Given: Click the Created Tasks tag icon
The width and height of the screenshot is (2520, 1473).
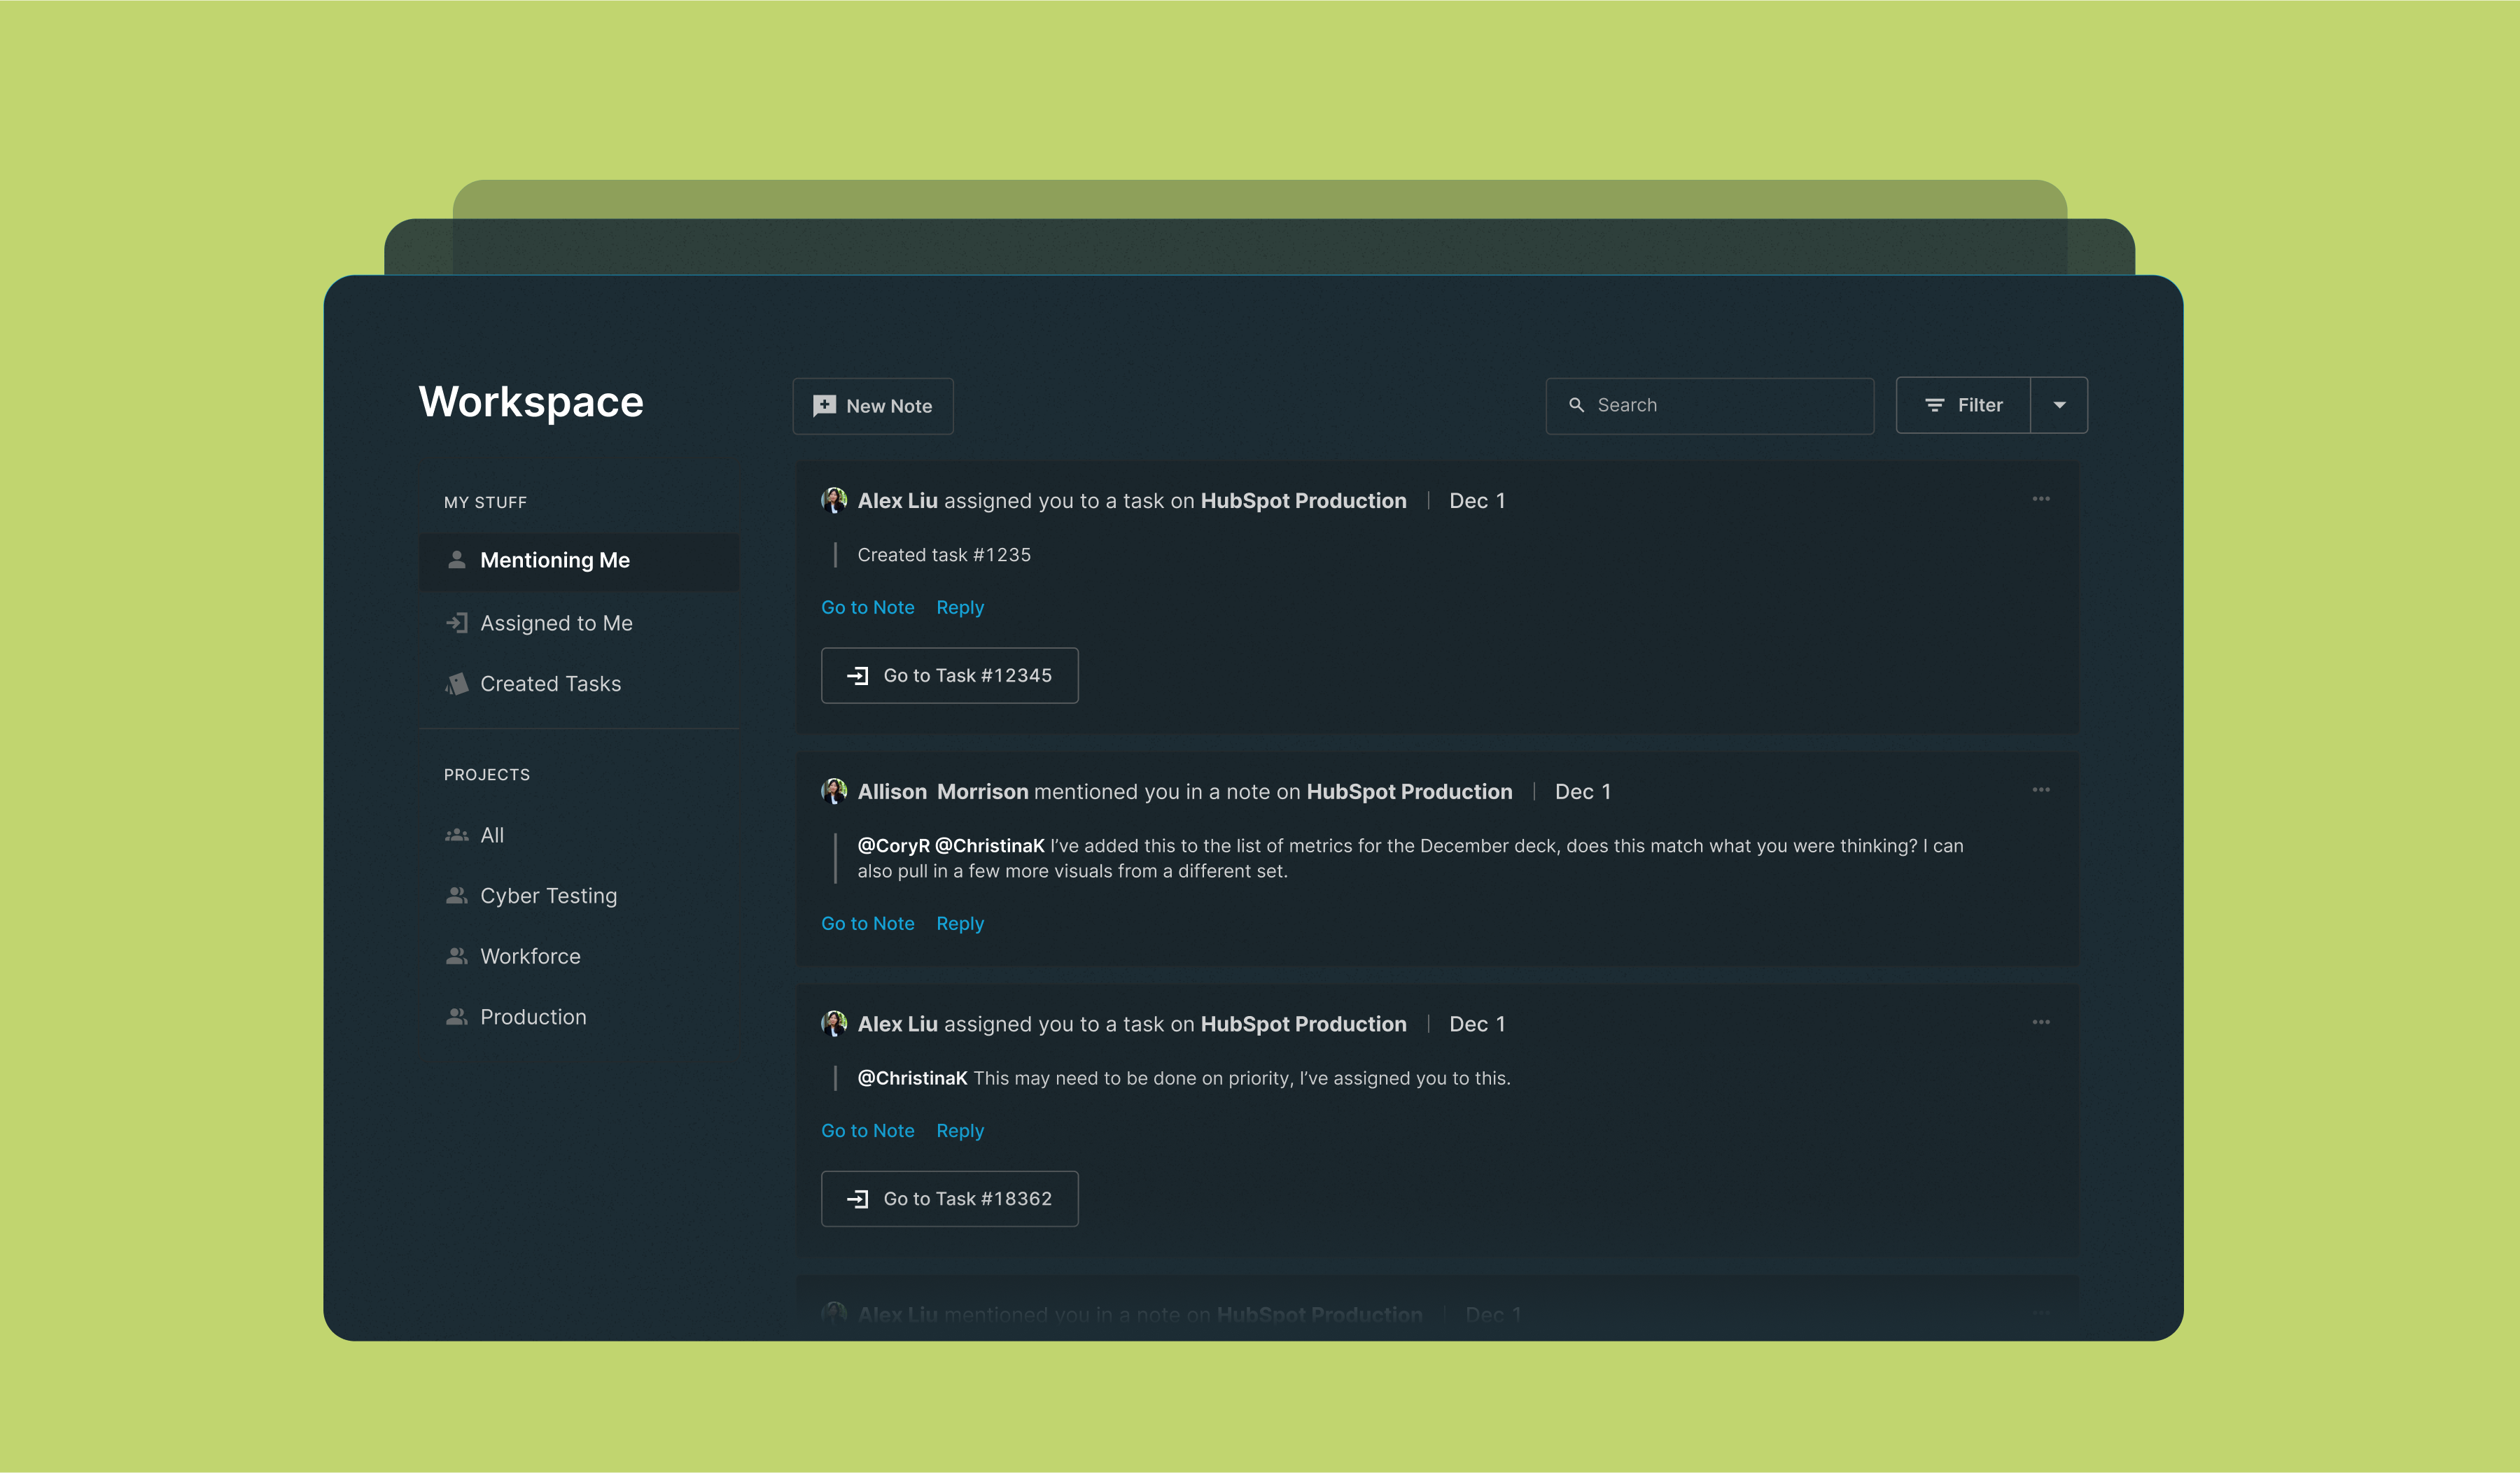Looking at the screenshot, I should tap(457, 684).
